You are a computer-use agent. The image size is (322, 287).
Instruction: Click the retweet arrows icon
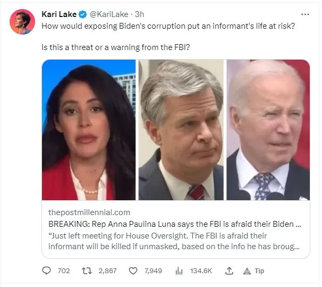[87, 270]
